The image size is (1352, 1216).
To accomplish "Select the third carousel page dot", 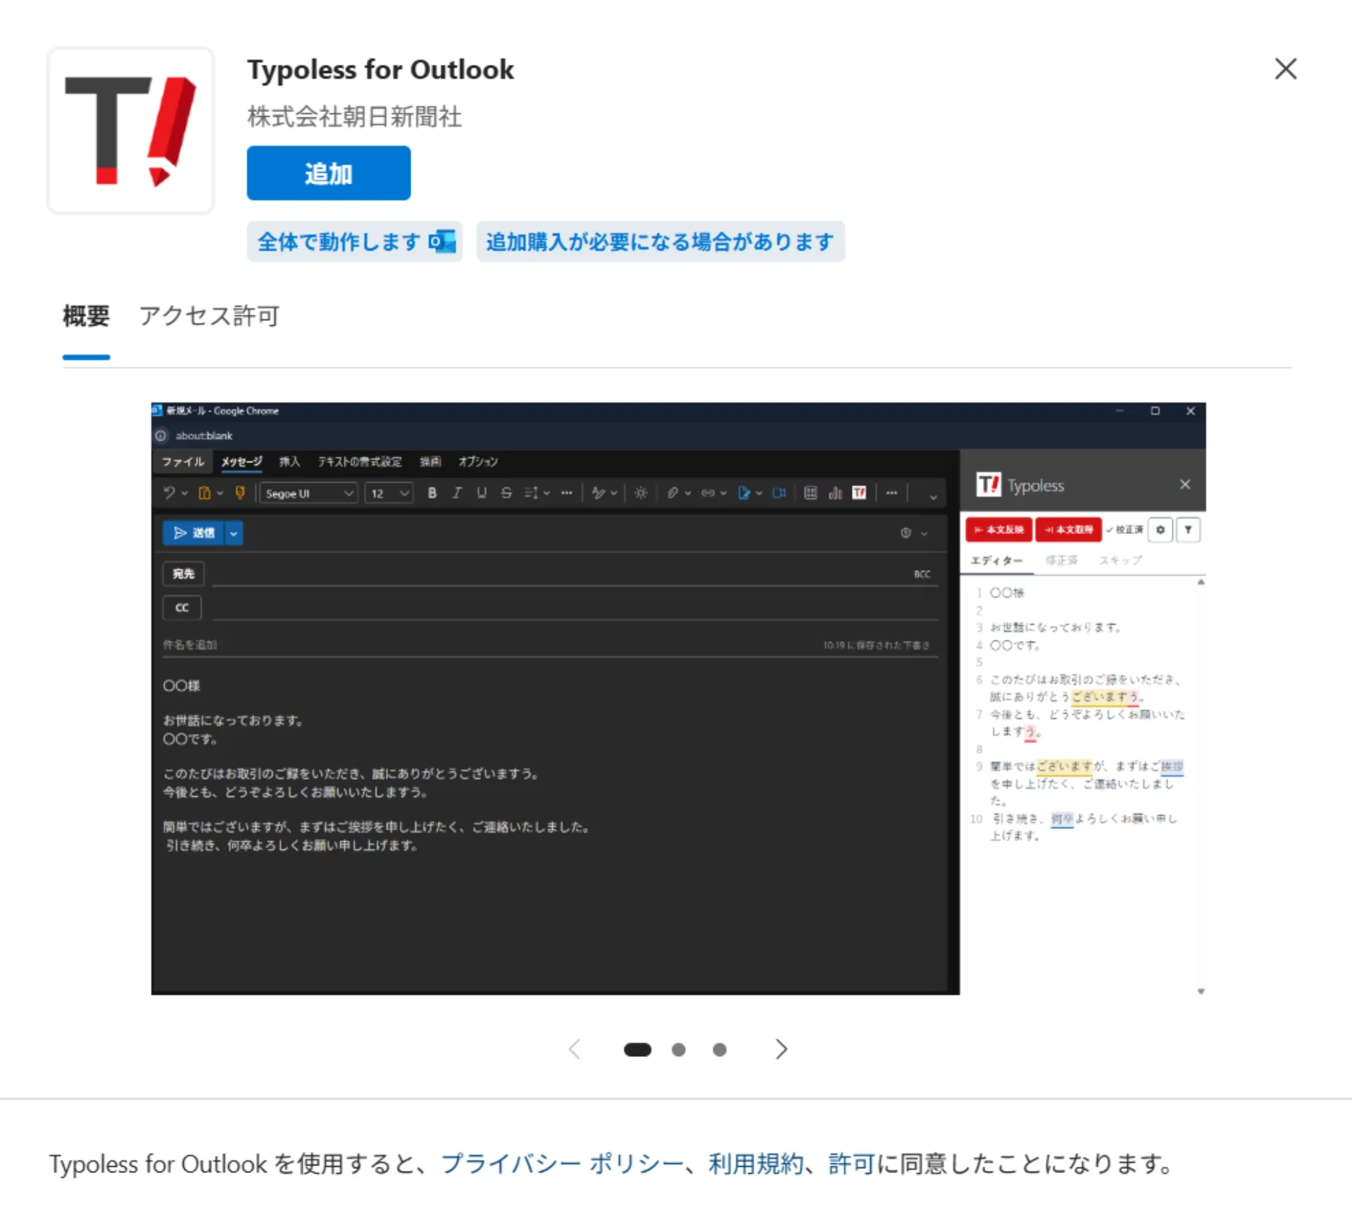I will (720, 1050).
